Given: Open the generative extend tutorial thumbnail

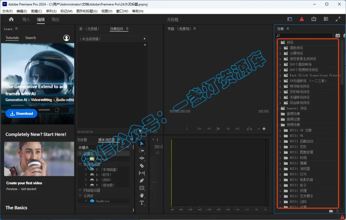Looking at the screenshot, I should [x=38, y=83].
